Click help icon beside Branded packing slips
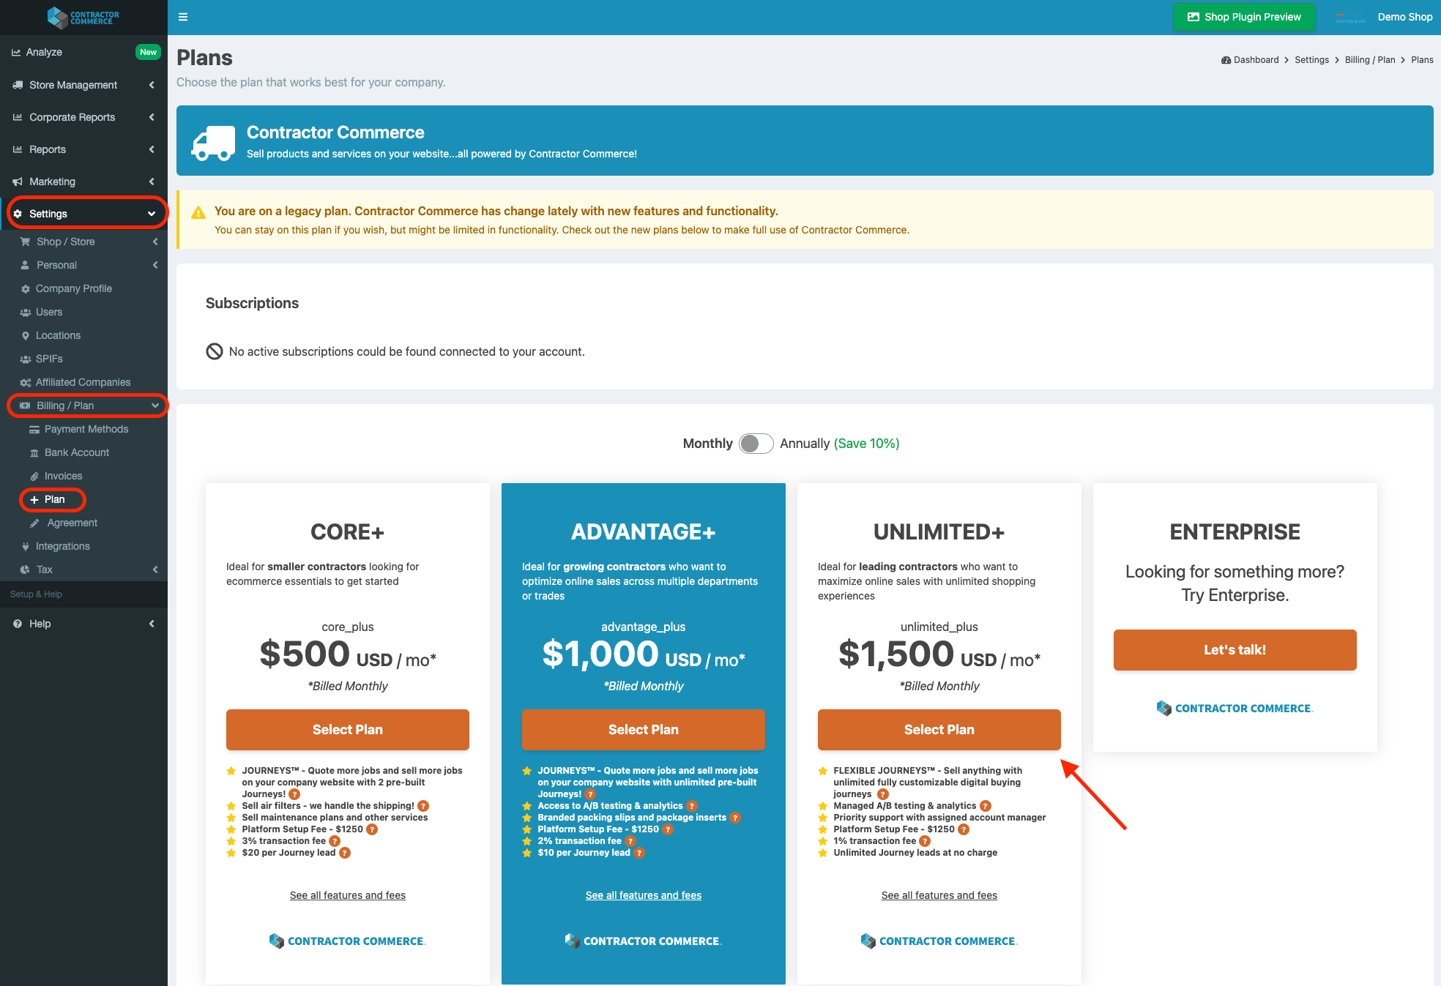 coord(735,818)
